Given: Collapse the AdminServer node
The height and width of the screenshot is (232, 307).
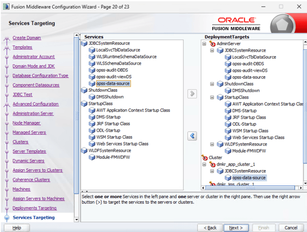Looking at the screenshot, I should [204, 44].
